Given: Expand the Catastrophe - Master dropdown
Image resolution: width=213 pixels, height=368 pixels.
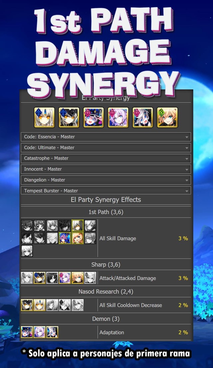Looking at the screenshot, I should click(x=106, y=158).
